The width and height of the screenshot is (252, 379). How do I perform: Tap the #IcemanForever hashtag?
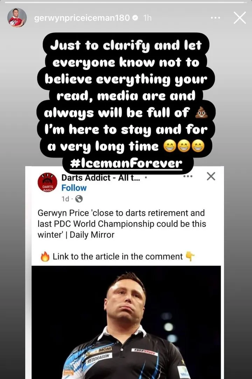click(x=126, y=164)
